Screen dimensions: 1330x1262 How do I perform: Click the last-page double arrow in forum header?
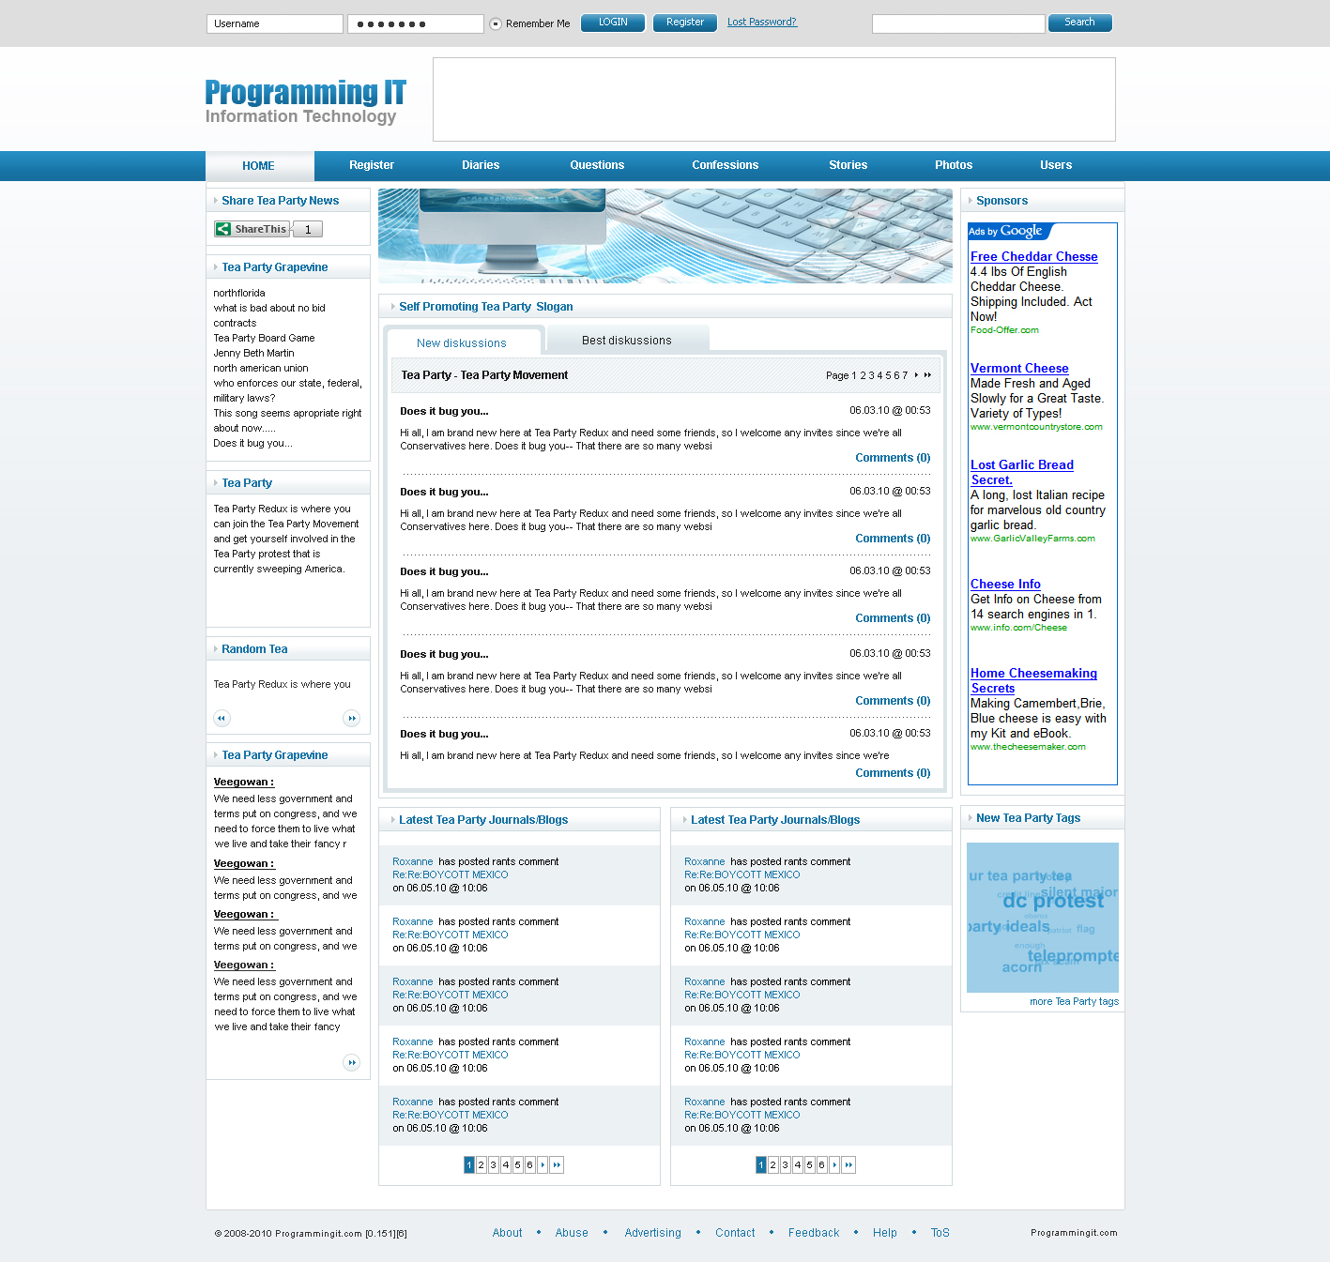tap(928, 374)
